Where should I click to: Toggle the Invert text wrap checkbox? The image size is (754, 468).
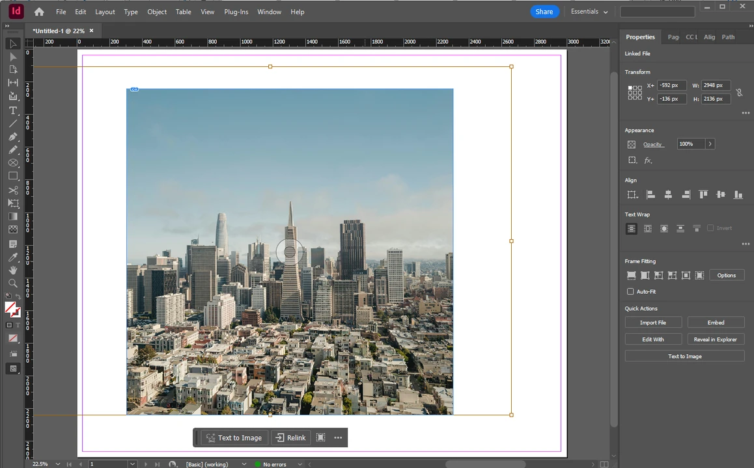click(710, 228)
